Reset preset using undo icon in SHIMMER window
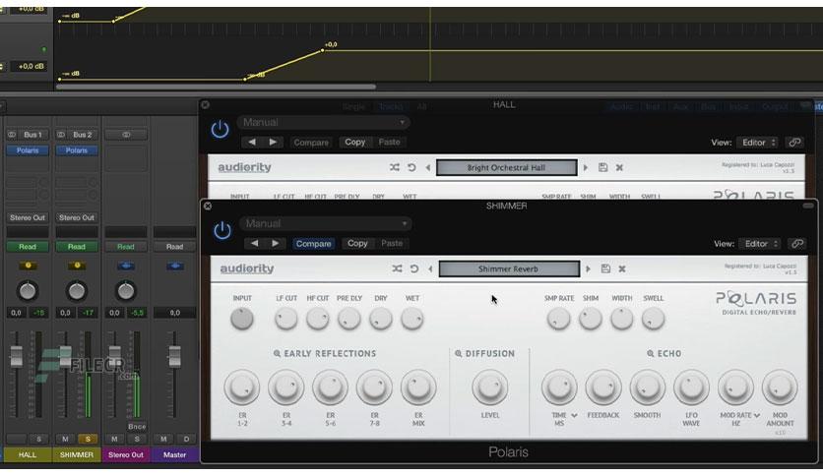 414,268
